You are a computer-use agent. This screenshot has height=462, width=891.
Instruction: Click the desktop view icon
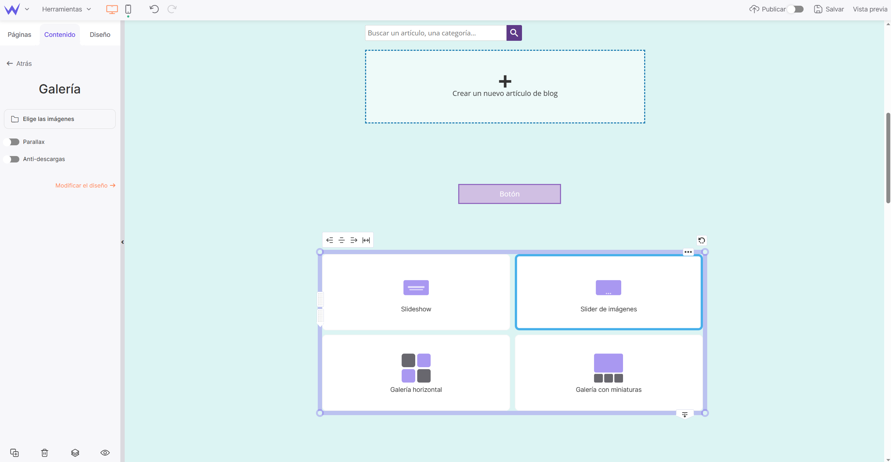click(x=111, y=9)
